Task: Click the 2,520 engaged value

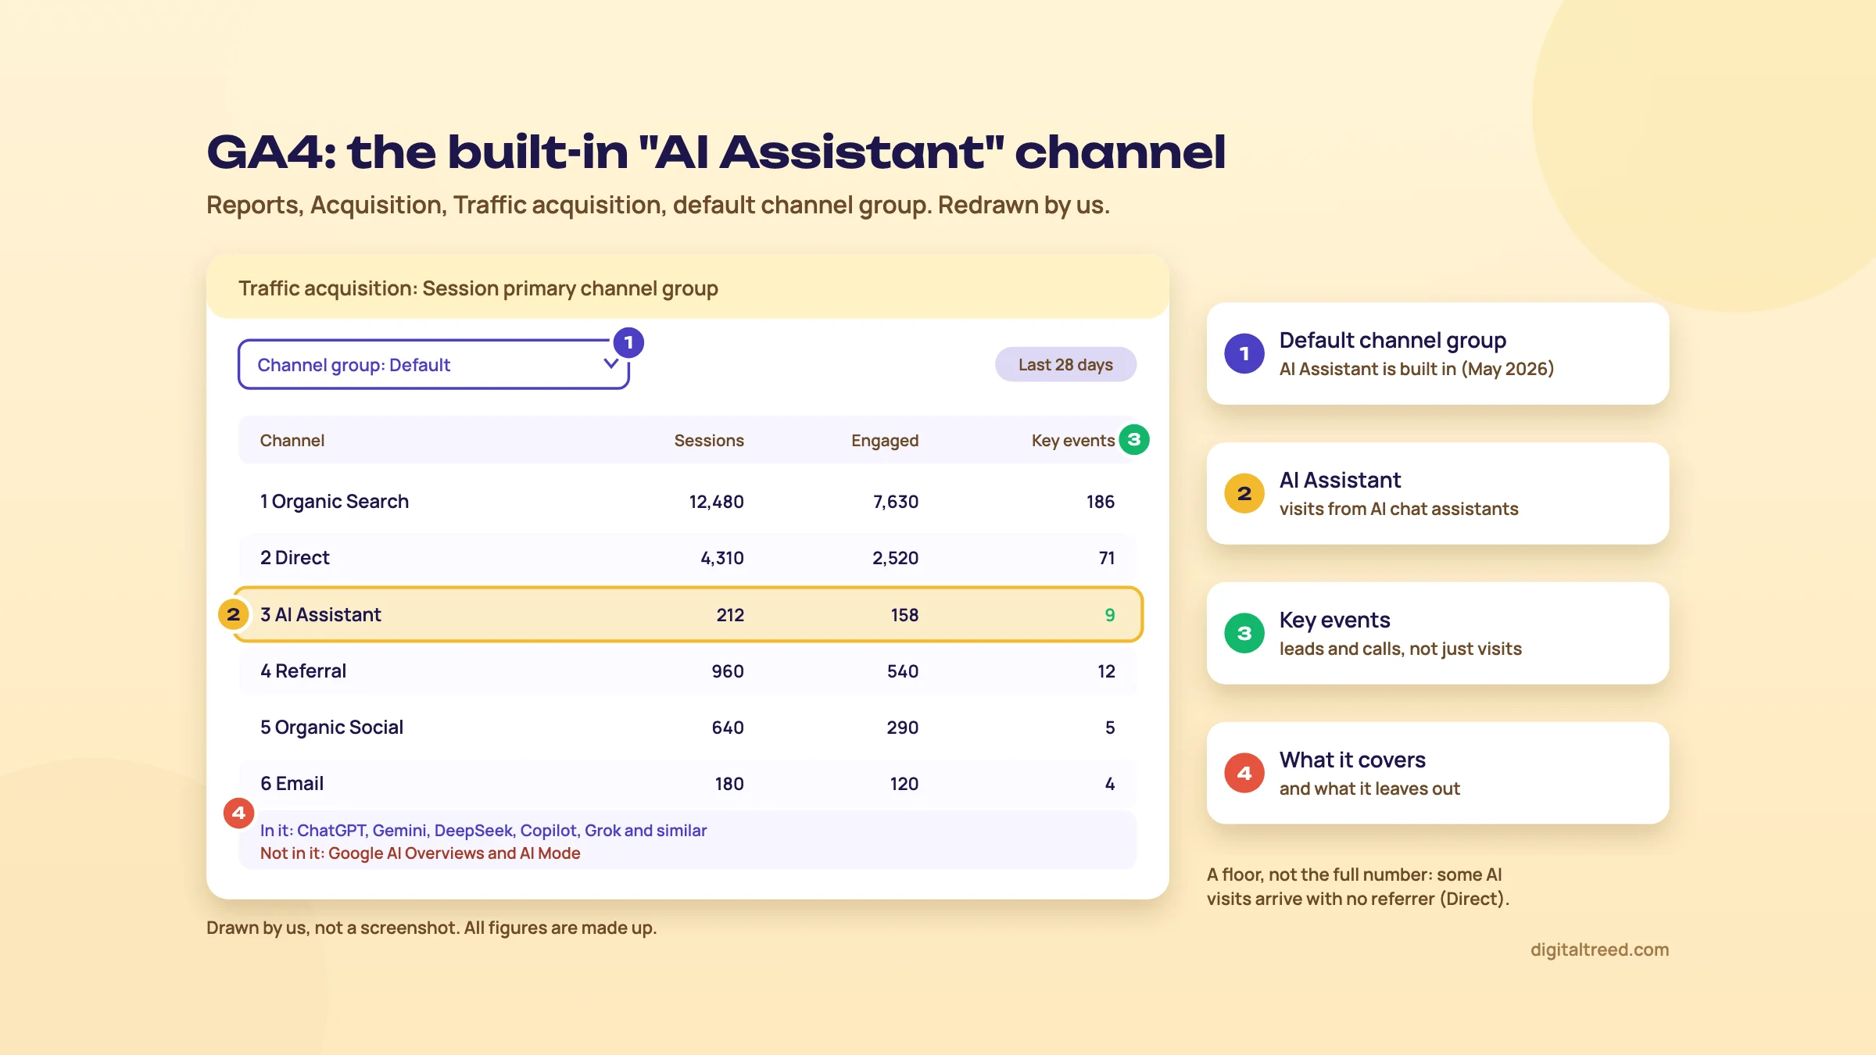Action: (x=896, y=558)
